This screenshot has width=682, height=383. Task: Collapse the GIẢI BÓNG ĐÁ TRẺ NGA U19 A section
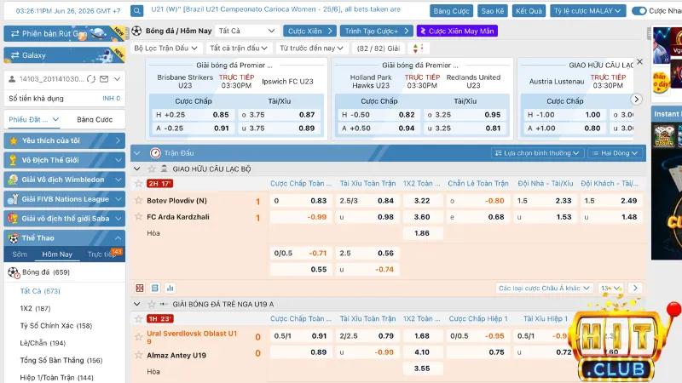pyautogui.click(x=137, y=304)
